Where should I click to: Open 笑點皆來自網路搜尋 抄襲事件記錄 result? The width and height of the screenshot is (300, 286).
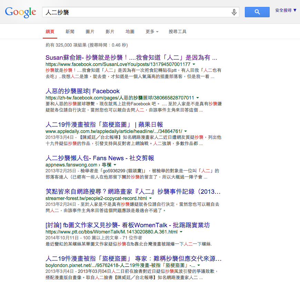pyautogui.click(x=133, y=192)
